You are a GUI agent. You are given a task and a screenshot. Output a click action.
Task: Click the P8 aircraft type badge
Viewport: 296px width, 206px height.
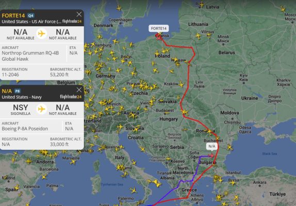click(18, 91)
